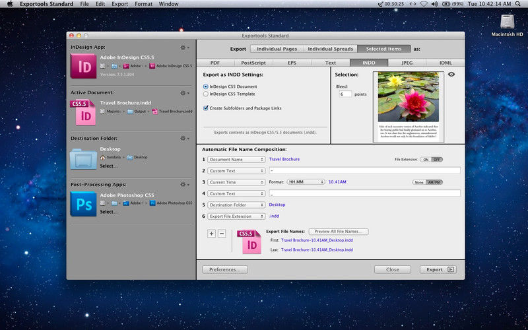Open the Format menu
The height and width of the screenshot is (330, 528).
pyautogui.click(x=143, y=4)
